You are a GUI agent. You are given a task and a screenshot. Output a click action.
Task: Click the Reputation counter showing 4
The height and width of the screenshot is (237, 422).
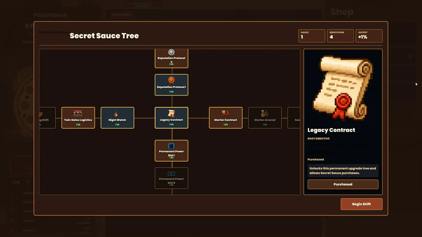coord(340,36)
